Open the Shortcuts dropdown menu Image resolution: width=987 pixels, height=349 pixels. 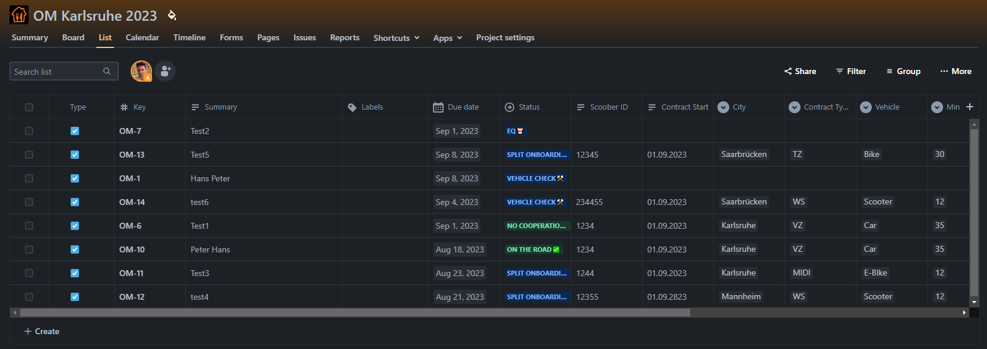[397, 38]
